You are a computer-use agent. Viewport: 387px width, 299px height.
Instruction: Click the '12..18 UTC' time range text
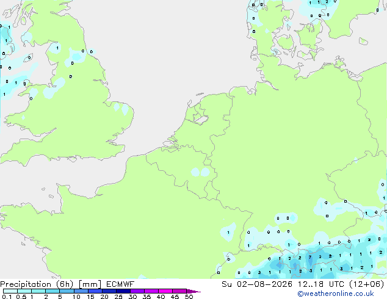click(321, 284)
